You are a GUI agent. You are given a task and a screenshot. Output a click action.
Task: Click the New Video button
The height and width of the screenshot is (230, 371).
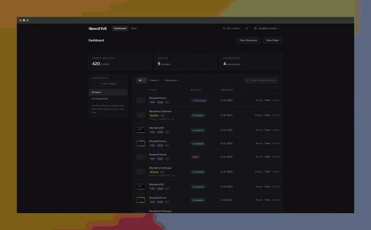(272, 41)
